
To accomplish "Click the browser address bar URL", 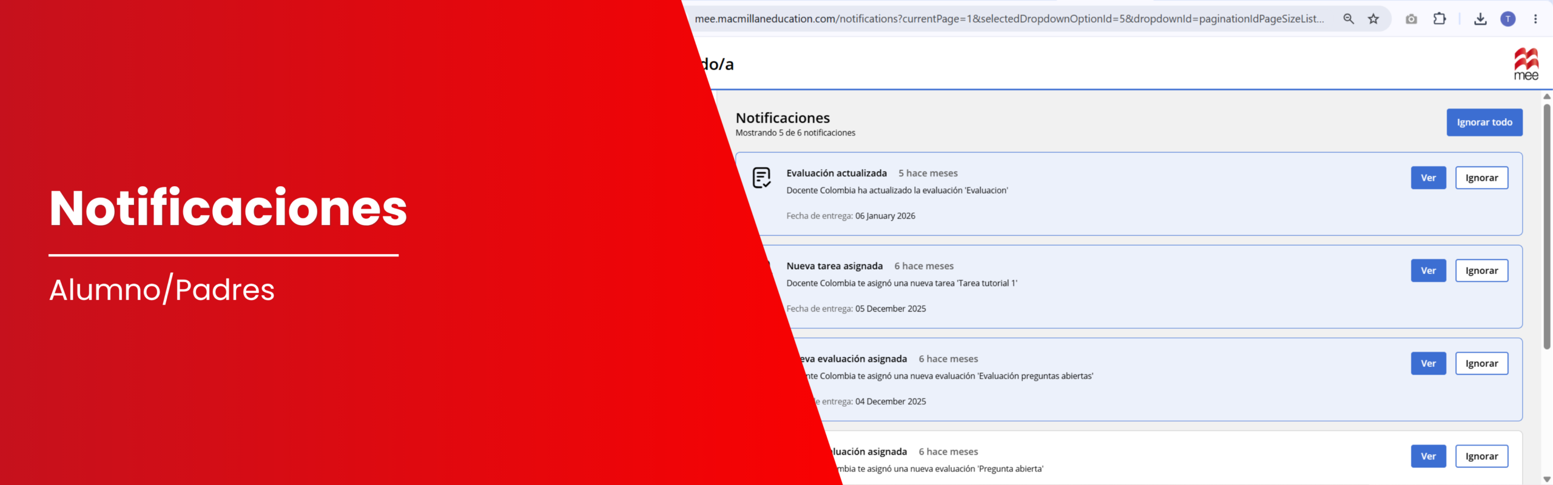I will (1009, 19).
